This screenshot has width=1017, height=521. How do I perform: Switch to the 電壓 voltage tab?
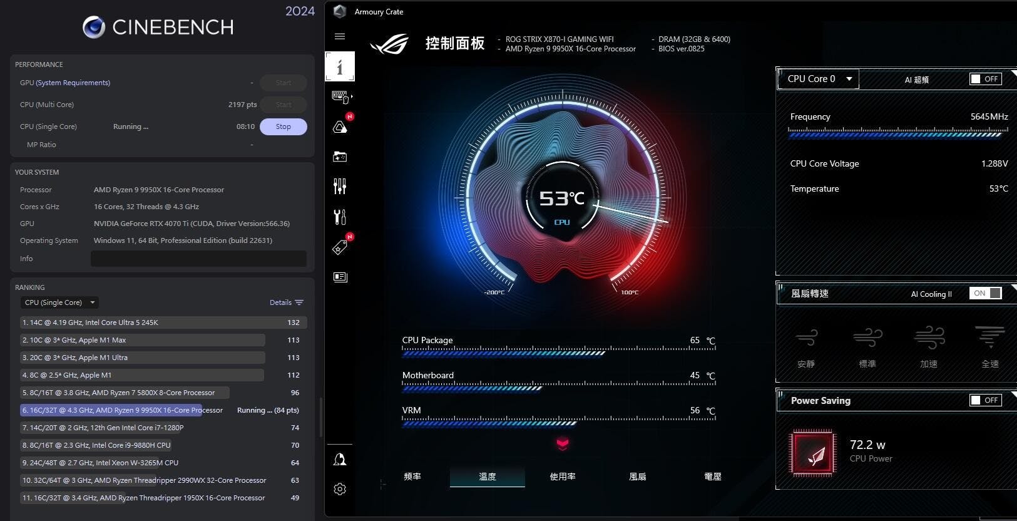click(713, 477)
